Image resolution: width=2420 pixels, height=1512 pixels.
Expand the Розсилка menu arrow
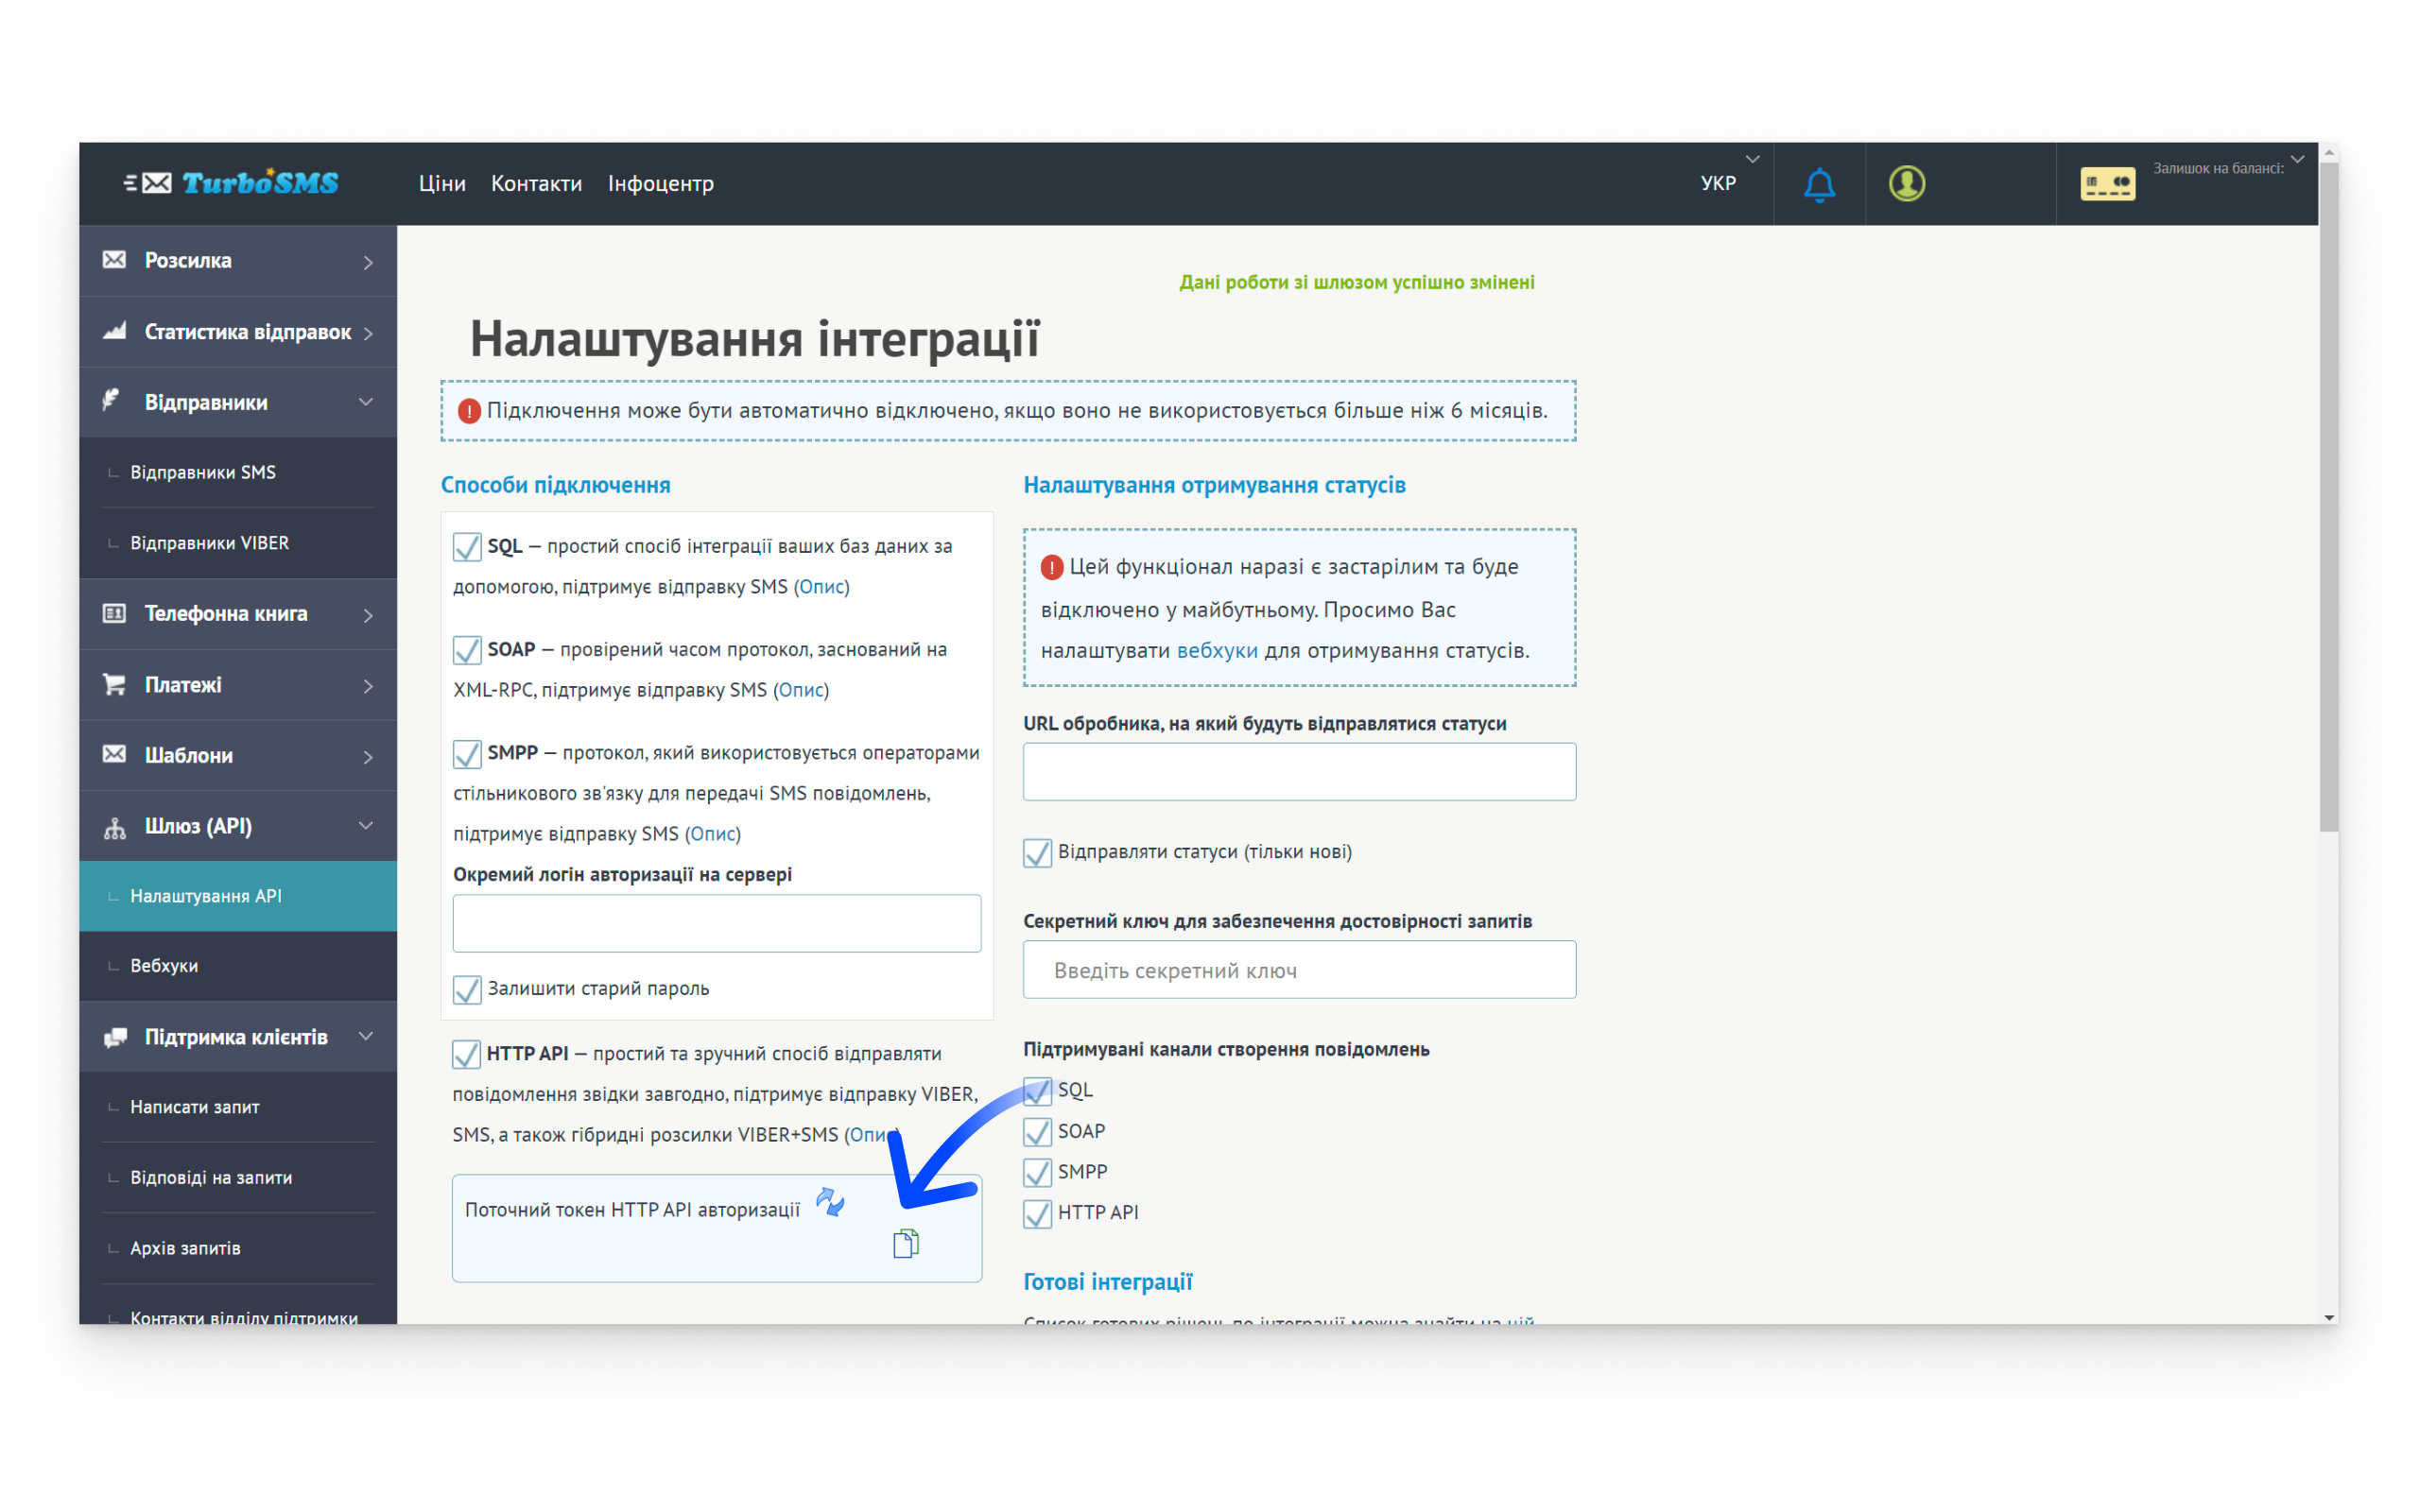coord(368,262)
